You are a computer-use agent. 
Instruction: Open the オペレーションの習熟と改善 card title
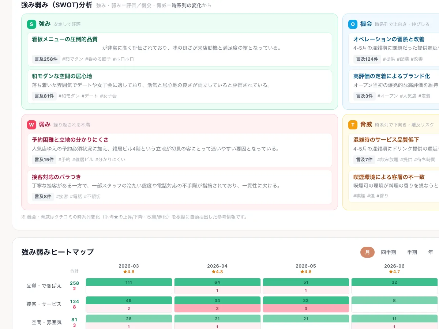coord(389,39)
